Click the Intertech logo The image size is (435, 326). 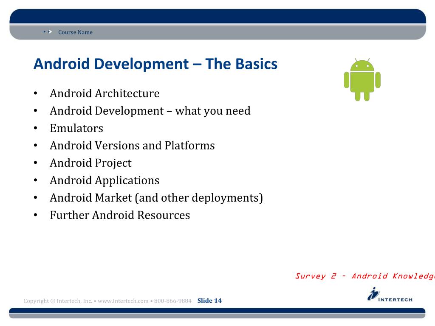click(390, 295)
